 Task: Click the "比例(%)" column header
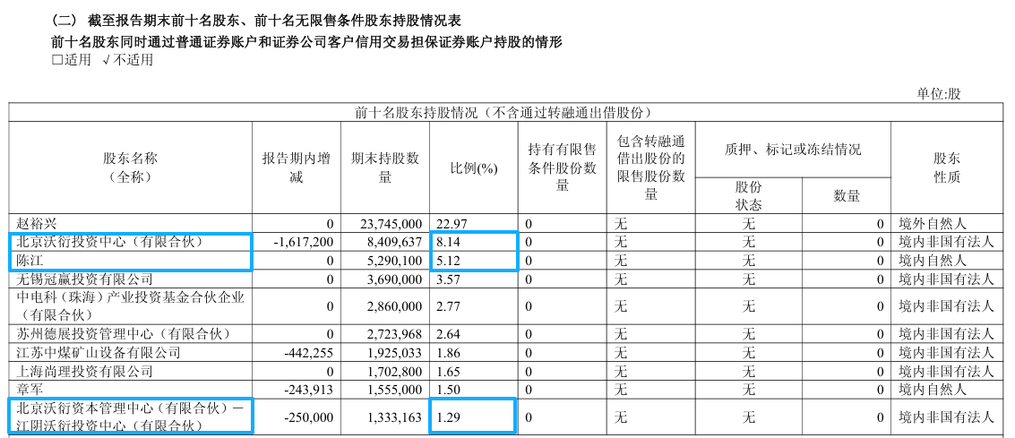[474, 168]
